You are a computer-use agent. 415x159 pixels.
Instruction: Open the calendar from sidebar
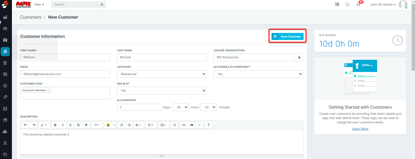(5, 40)
